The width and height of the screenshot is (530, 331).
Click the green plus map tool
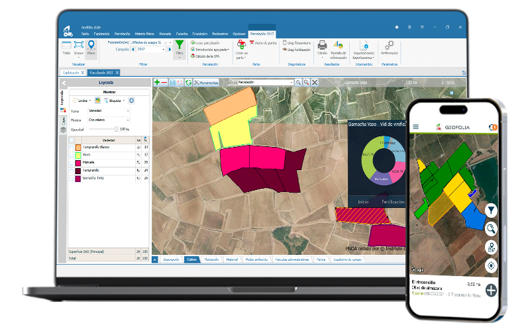[x=157, y=82]
